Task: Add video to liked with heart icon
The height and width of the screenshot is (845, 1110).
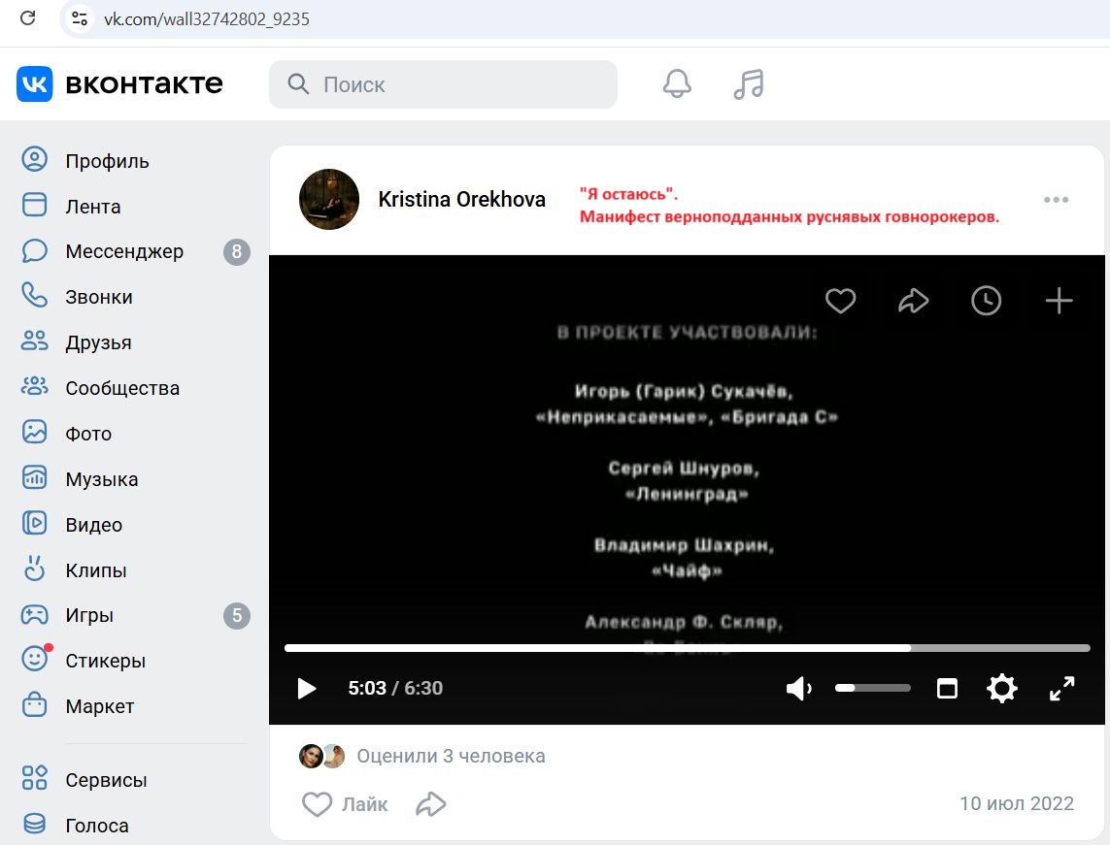Action: point(840,302)
